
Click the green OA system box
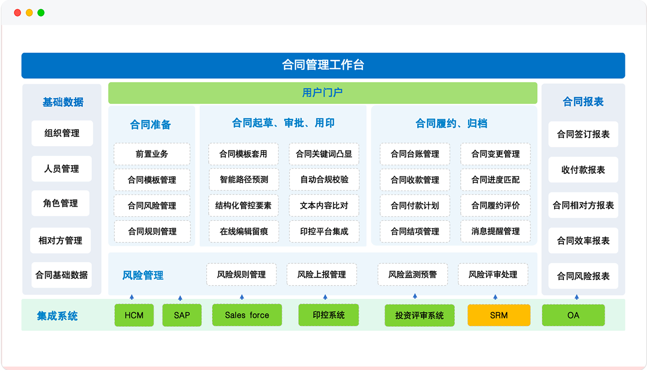coord(573,315)
